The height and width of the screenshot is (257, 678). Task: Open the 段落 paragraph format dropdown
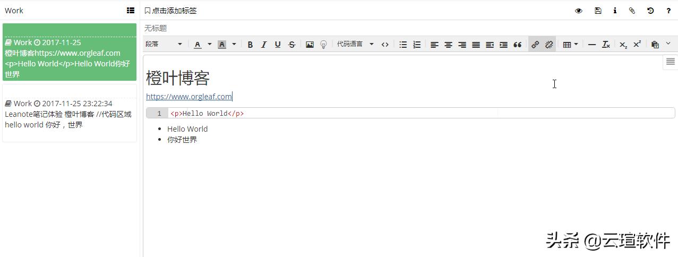(x=164, y=45)
